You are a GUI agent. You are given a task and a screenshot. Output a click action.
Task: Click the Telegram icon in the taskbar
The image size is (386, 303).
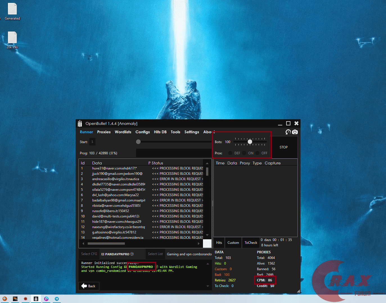57,299
